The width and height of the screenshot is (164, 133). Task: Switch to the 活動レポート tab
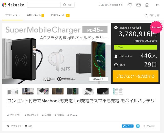(x=35, y=15)
